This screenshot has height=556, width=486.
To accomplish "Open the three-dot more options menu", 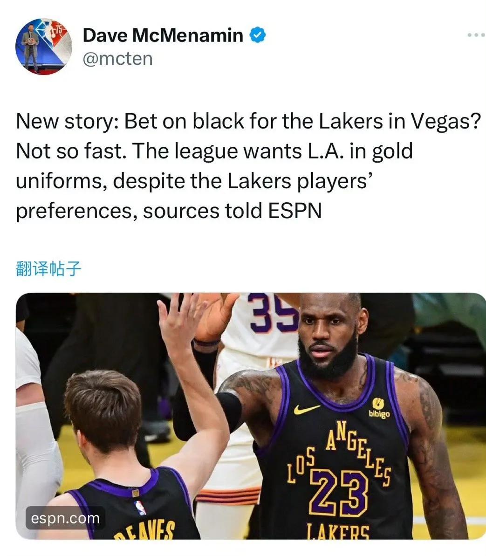I will pyautogui.click(x=476, y=35).
